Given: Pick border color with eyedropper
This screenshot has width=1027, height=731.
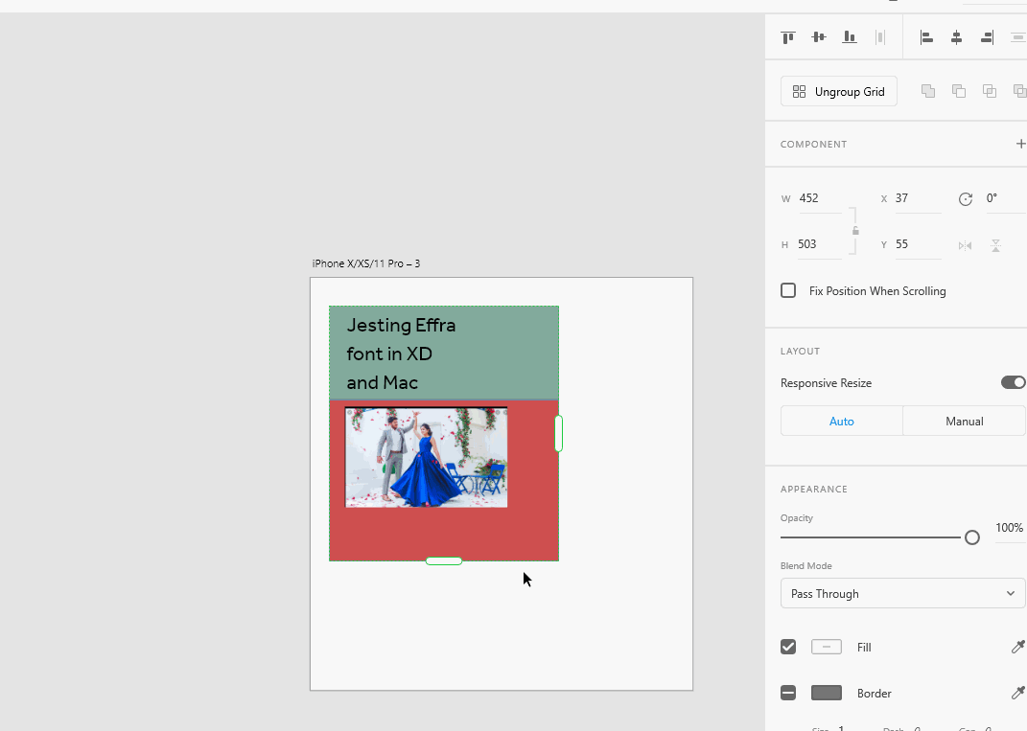Looking at the screenshot, I should (1017, 693).
